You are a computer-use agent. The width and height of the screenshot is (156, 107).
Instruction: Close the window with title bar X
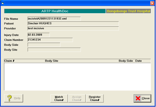tap(152, 3)
